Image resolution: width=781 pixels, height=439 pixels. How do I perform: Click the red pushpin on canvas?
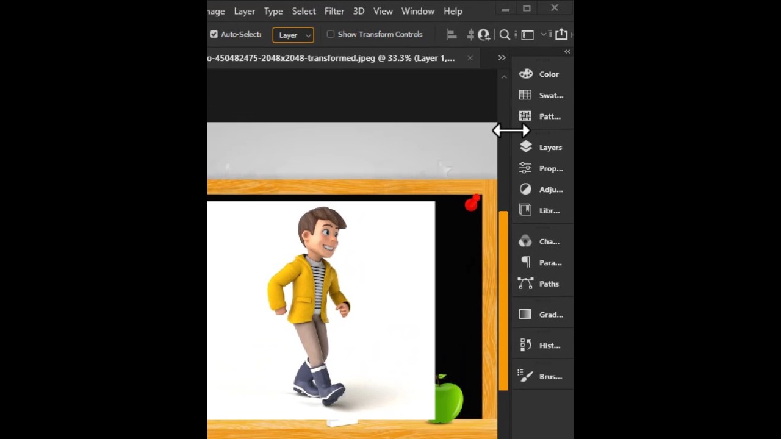pyautogui.click(x=472, y=203)
